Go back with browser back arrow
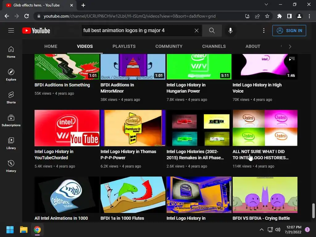The width and height of the screenshot is (316, 237). click(7, 16)
